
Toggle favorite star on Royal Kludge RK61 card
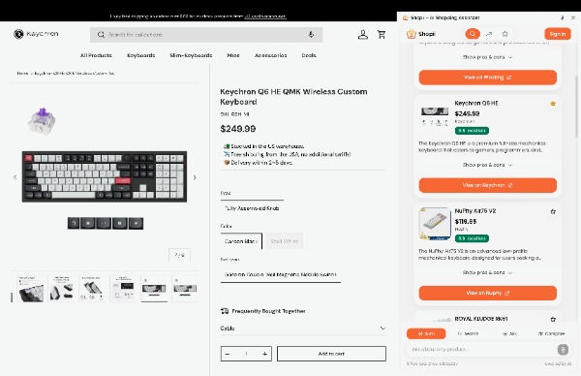coord(553,319)
